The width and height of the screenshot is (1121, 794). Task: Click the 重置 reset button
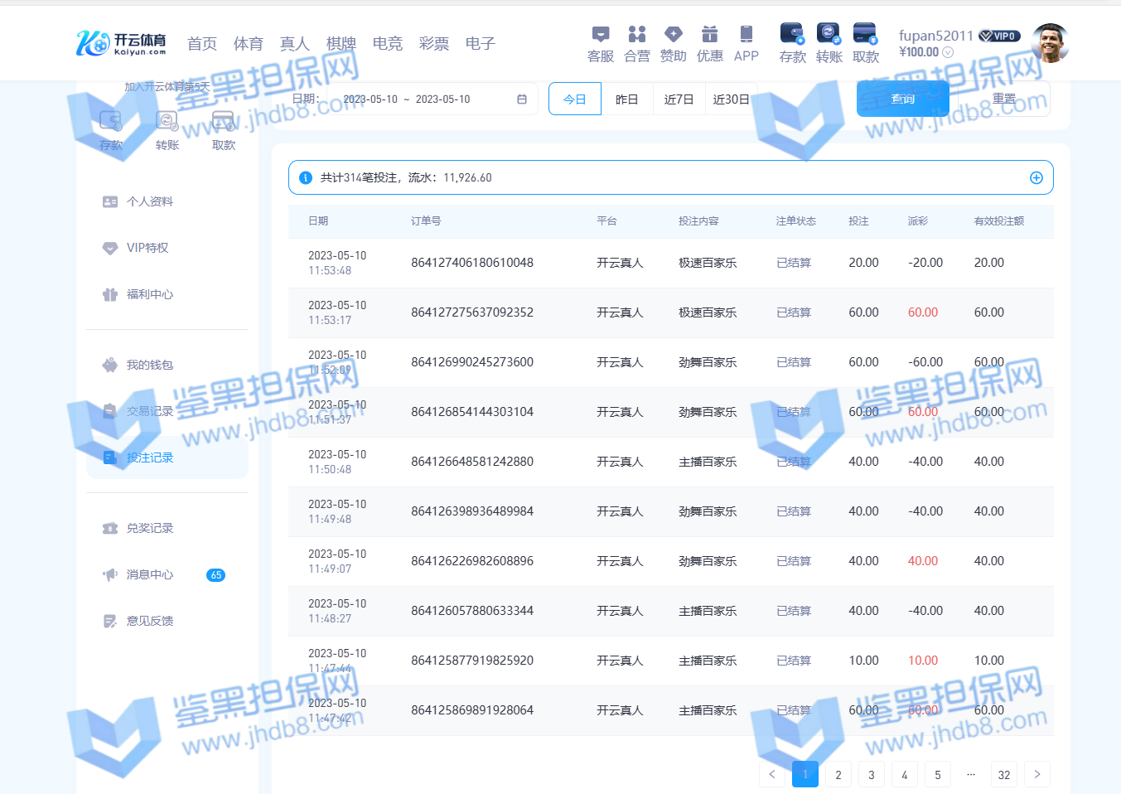[x=1004, y=99]
